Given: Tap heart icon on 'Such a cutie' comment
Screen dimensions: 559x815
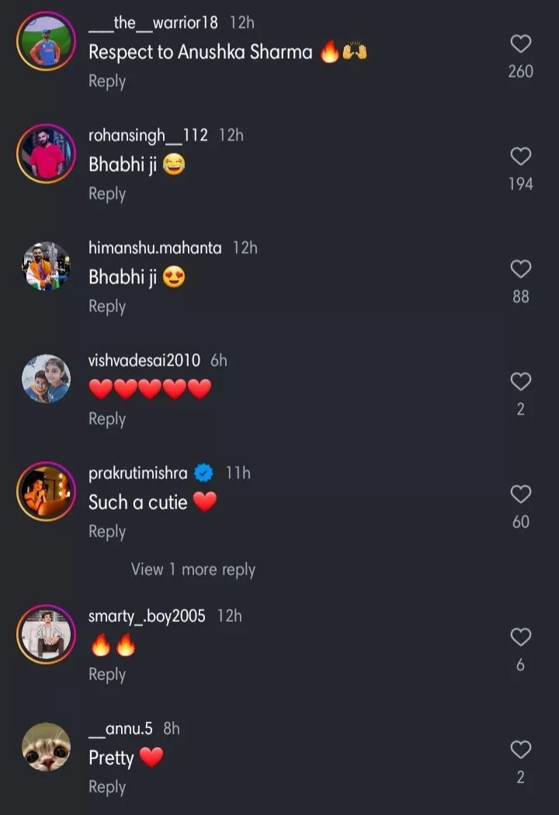Looking at the screenshot, I should [x=520, y=494].
